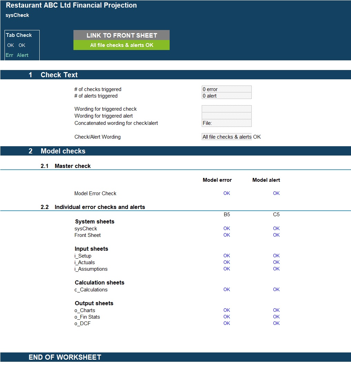
Task: Click the 'Concatenated wording for check/alert' label
Action: point(116,123)
